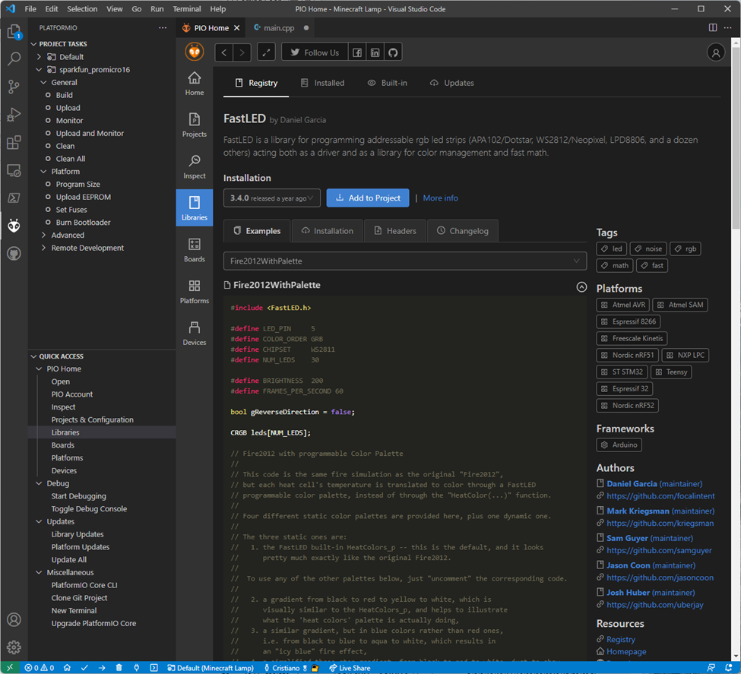The image size is (741, 674).
Task: Select Upload and Monitor task
Action: click(90, 134)
